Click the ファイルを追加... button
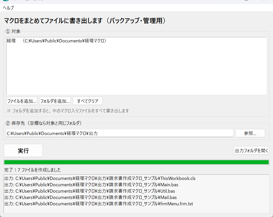Image resolution: width=273 pixels, height=217 pixels. pos(22,101)
